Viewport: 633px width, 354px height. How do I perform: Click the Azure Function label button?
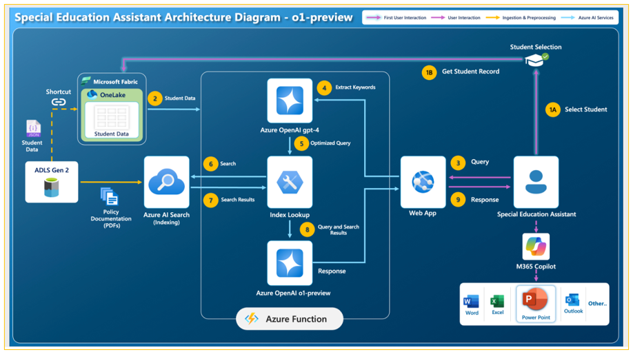click(290, 319)
